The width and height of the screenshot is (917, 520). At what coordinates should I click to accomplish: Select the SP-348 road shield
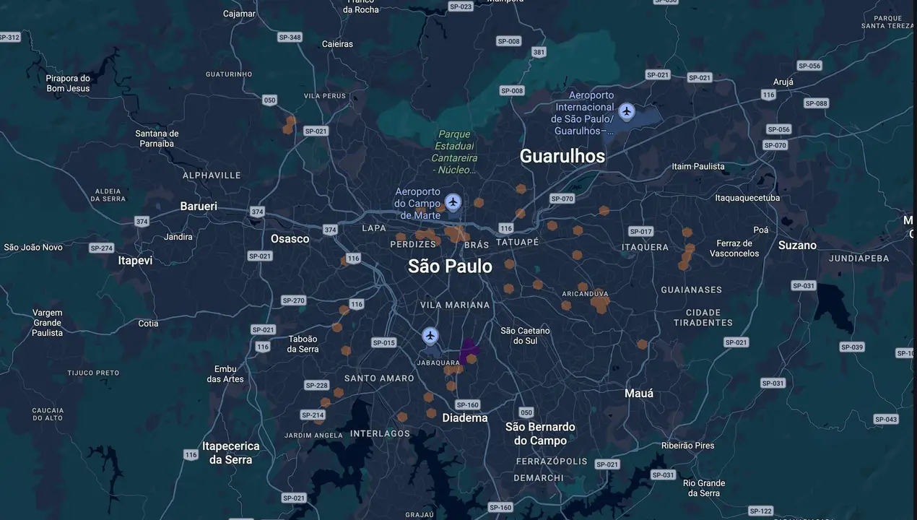(x=290, y=37)
